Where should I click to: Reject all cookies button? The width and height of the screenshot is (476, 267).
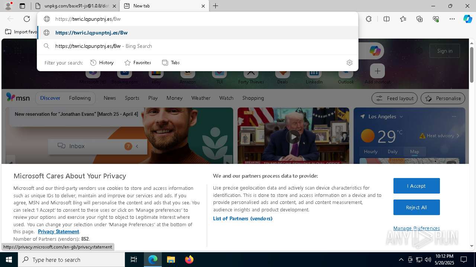[x=416, y=207]
